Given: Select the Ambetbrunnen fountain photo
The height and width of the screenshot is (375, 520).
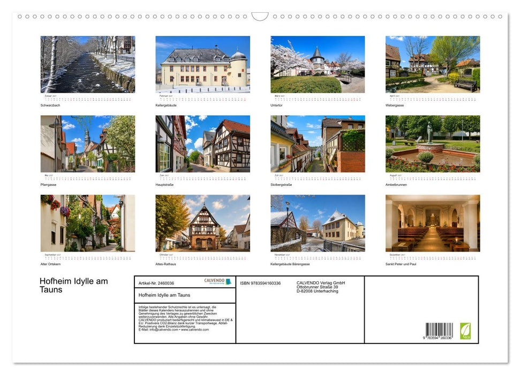Looking at the screenshot, I should coord(433,144).
